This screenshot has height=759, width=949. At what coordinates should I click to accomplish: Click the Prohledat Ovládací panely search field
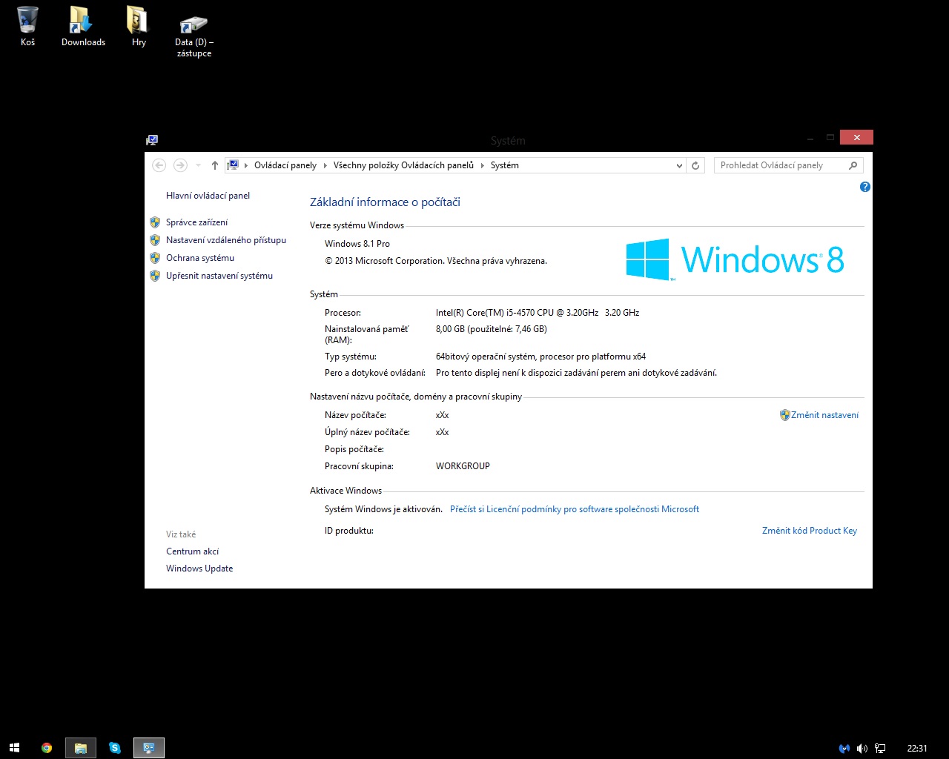click(778, 165)
